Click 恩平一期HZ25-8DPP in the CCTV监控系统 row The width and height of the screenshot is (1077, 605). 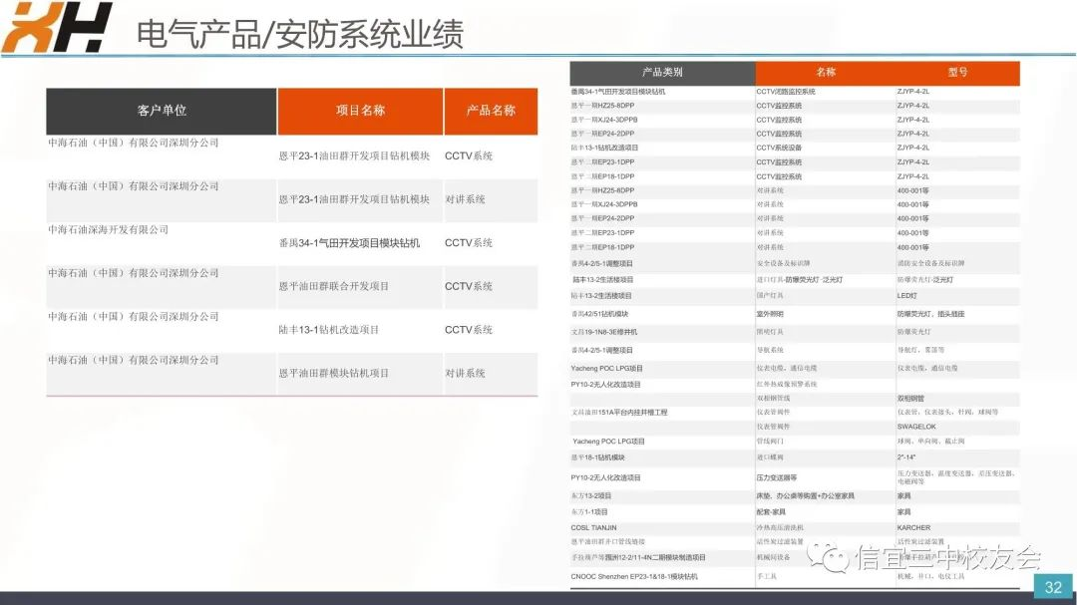pos(603,106)
